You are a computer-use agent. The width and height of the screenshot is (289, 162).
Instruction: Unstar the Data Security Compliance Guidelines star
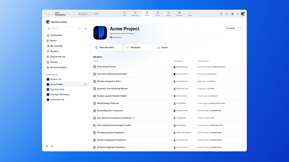coord(134,118)
